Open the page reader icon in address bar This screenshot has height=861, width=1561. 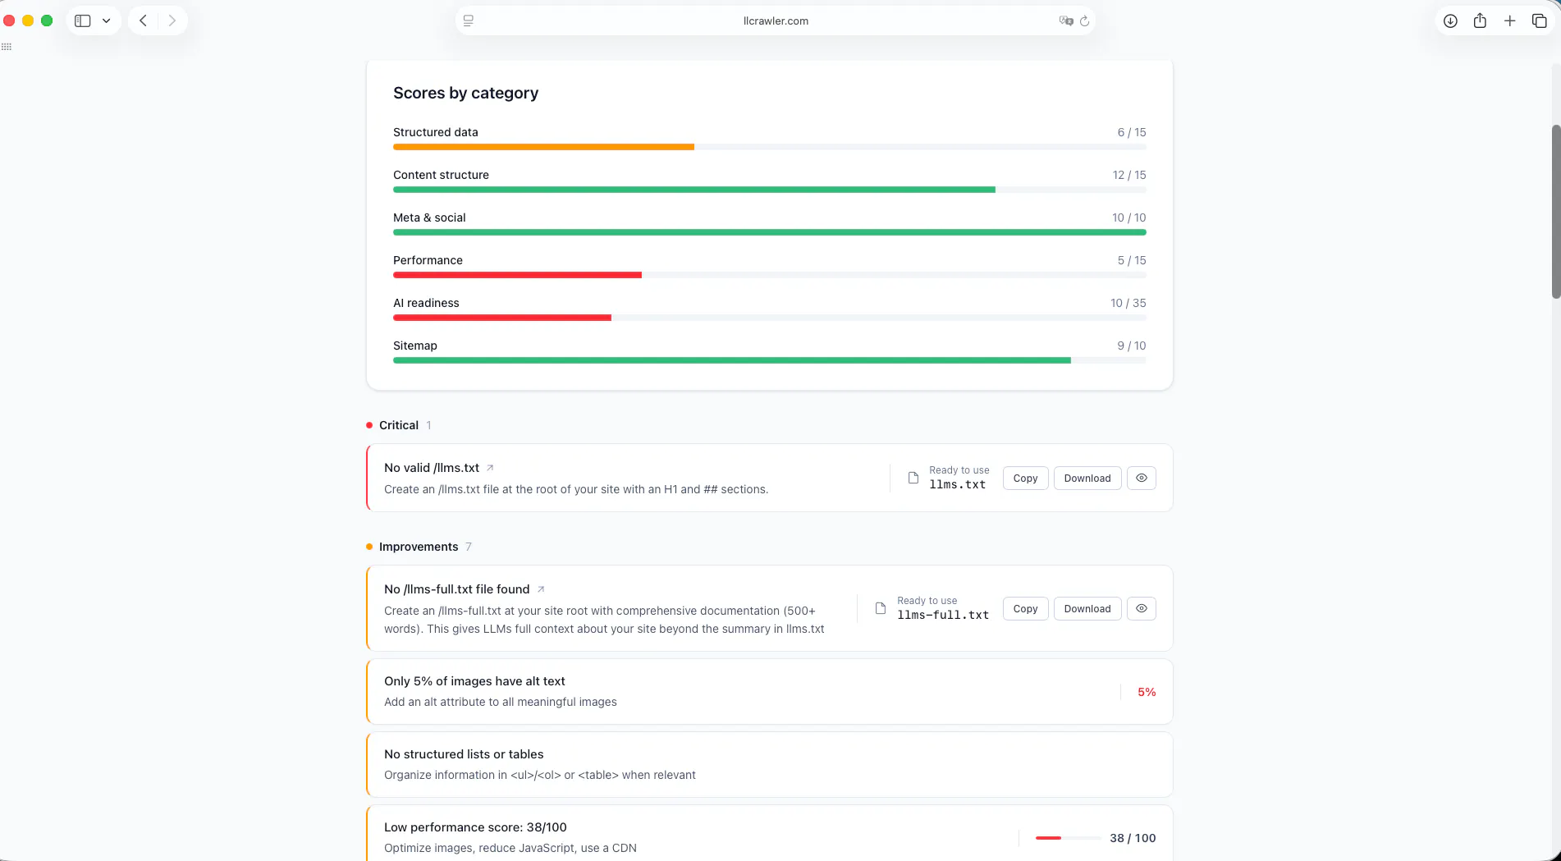point(469,21)
